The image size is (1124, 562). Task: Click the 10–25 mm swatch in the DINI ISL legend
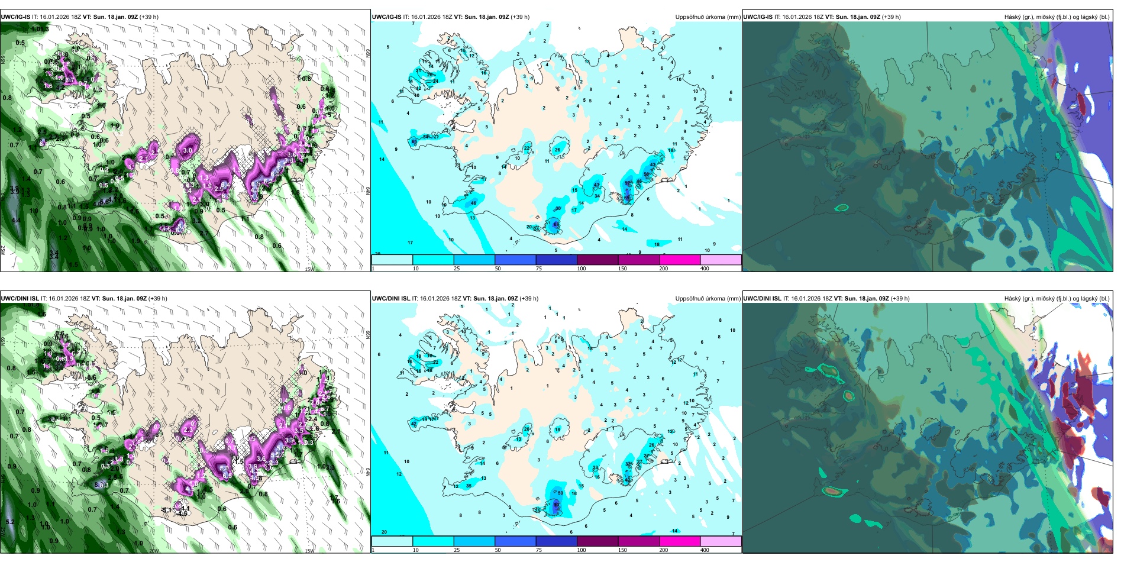click(433, 541)
